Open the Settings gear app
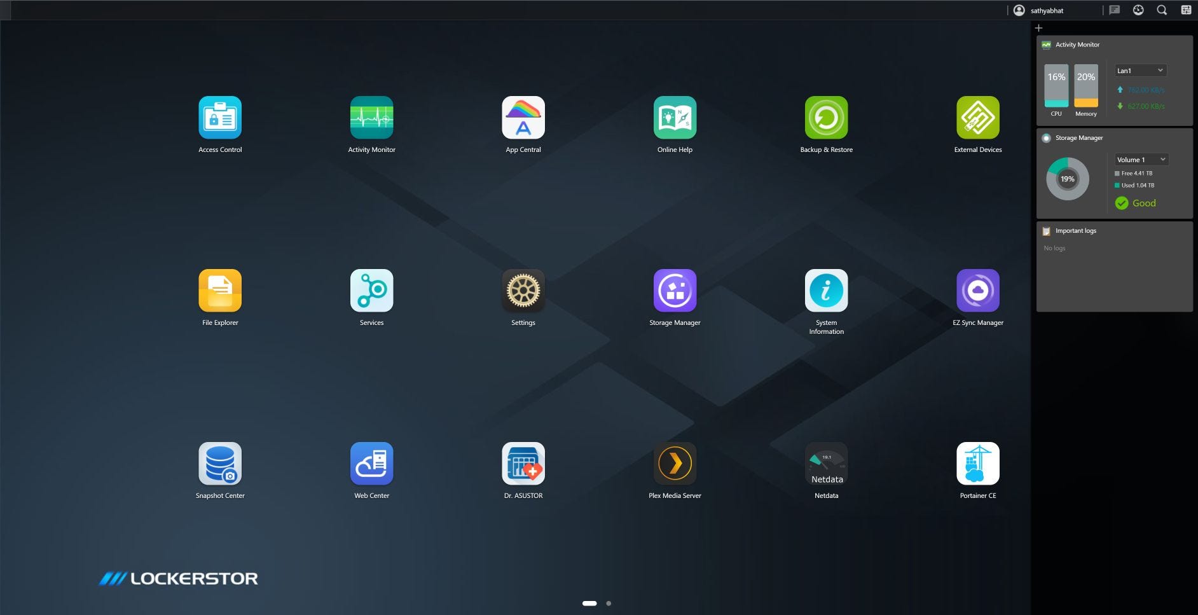Screen dimensions: 1198x615 [523, 291]
